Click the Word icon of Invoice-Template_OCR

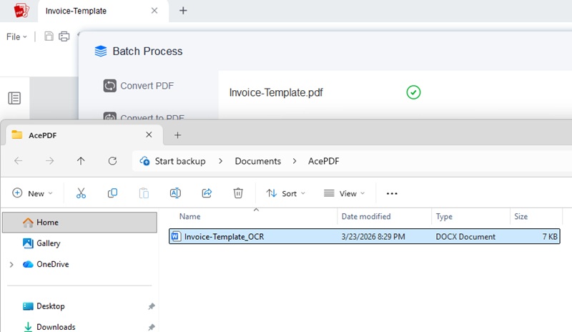175,236
